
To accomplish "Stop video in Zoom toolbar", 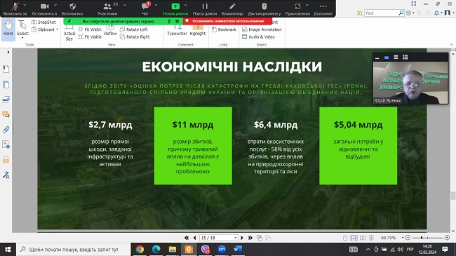I will [44, 8].
